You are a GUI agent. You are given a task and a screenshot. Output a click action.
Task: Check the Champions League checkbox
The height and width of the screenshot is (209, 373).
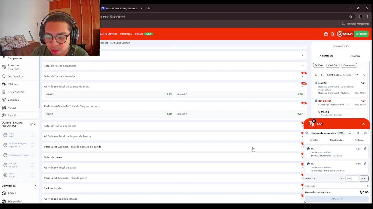[x=32, y=155]
